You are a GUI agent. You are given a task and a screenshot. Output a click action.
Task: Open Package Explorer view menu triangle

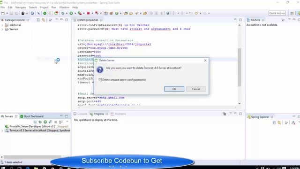57,20
